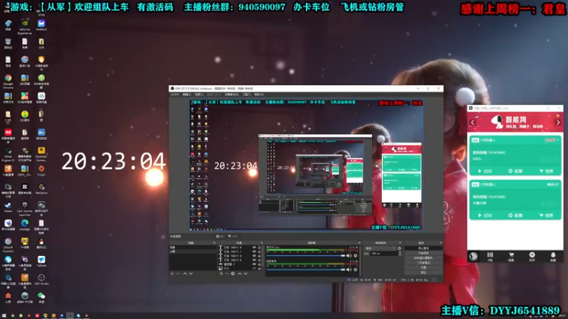Screen dimensions: 568x319
Task: Open the columns icon in the 智能狗 bottom bar
Action: click(490, 255)
